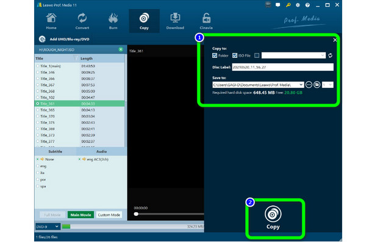Open the Burn module icon
Image resolution: width=366 pixels, height=242 pixels.
click(x=113, y=18)
